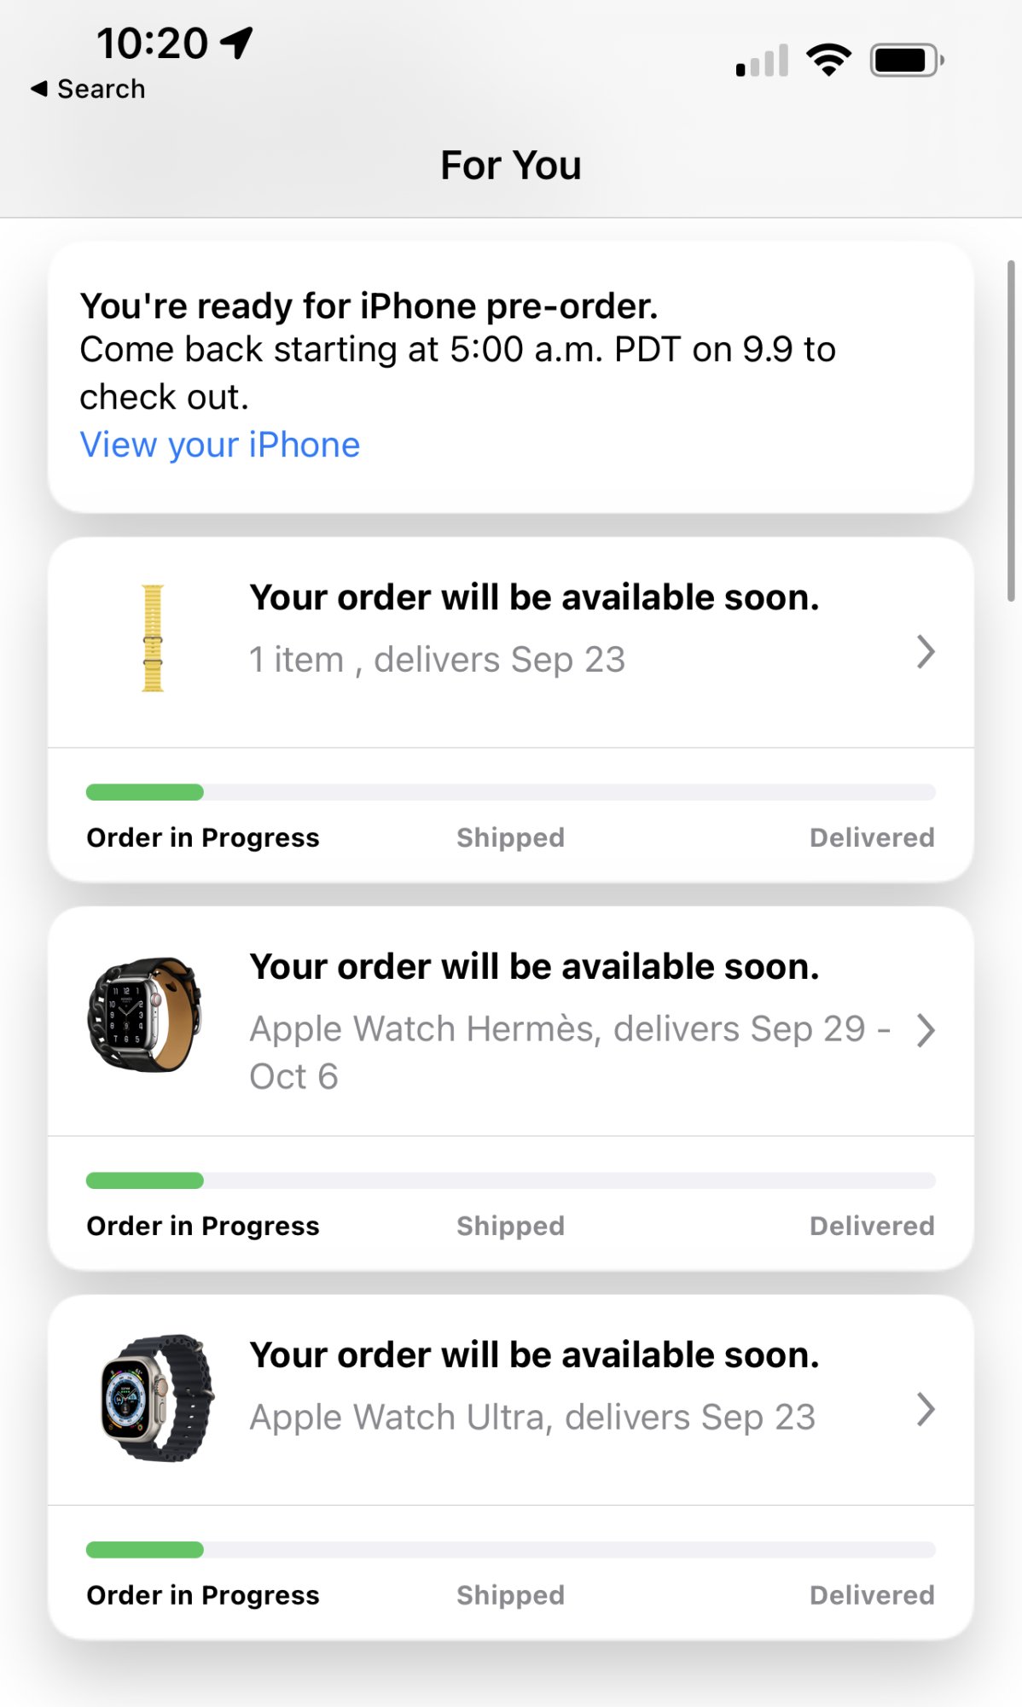Click the vertical scrollbar on the right
Screen dimensions: 1022x1707
click(1010, 431)
